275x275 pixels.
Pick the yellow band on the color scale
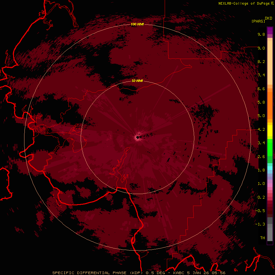pyautogui.click(x=270, y=131)
